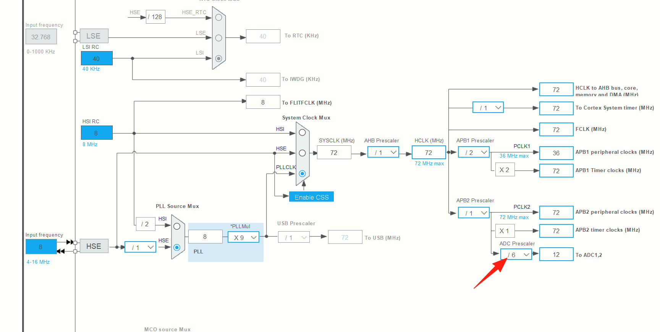This screenshot has width=660, height=332.
Task: Click the HCLK to AHB bus value
Action: coord(556,89)
